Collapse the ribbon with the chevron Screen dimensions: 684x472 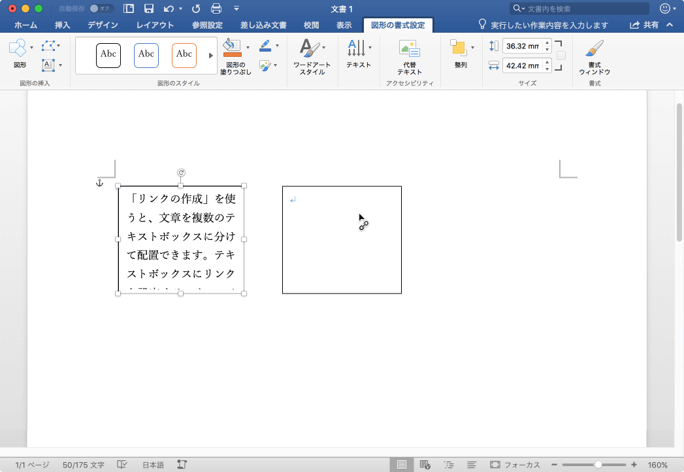point(670,25)
